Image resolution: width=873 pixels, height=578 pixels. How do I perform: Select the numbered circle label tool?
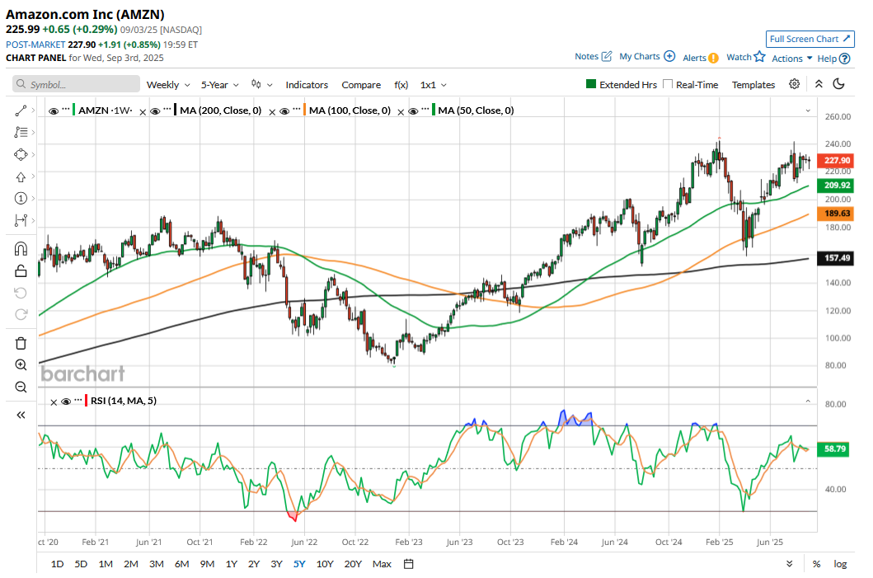pyautogui.click(x=21, y=198)
